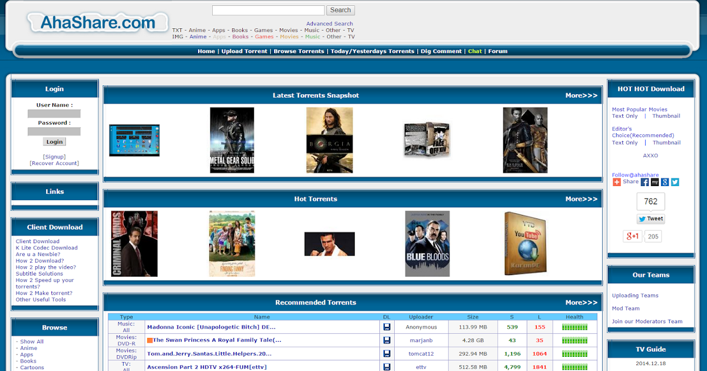The height and width of the screenshot is (371, 707).
Task: Open the Exodus warriors poster in Latest Torrents
Action: point(525,140)
